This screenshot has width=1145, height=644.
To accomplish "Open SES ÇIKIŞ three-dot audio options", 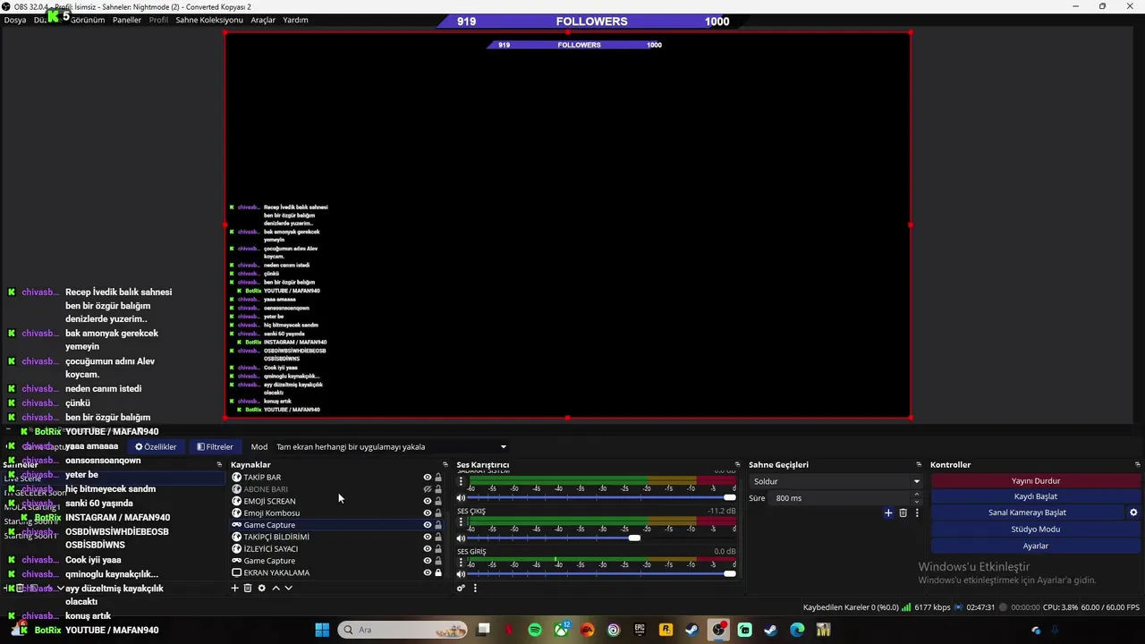I will tap(461, 522).
